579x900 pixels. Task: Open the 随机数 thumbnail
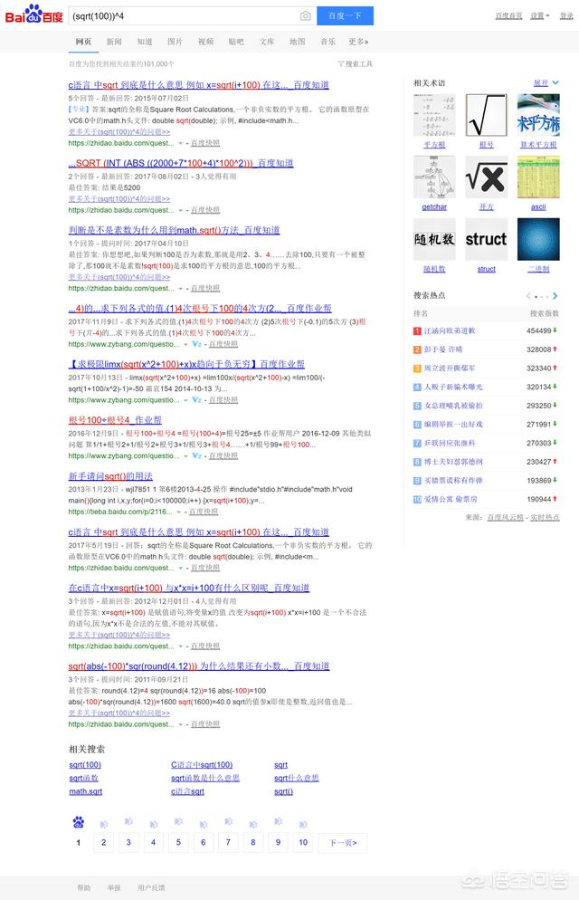tap(434, 239)
